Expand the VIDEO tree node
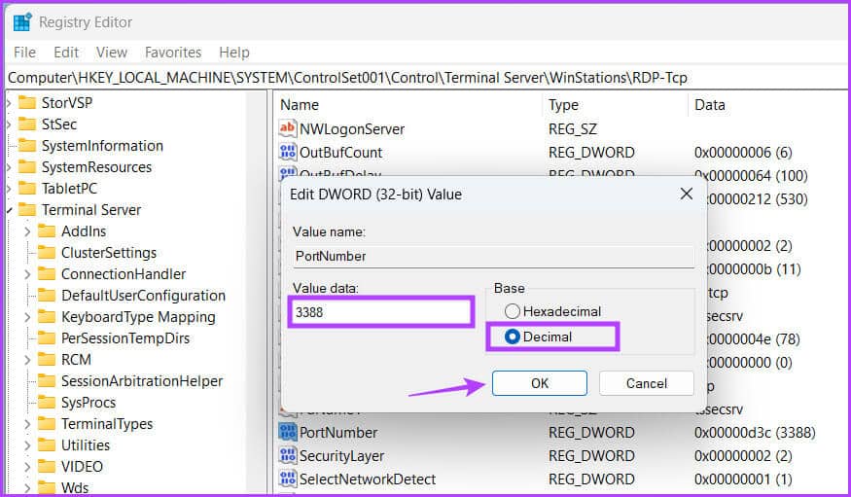Viewport: 851px width, 497px height. pyautogui.click(x=27, y=467)
